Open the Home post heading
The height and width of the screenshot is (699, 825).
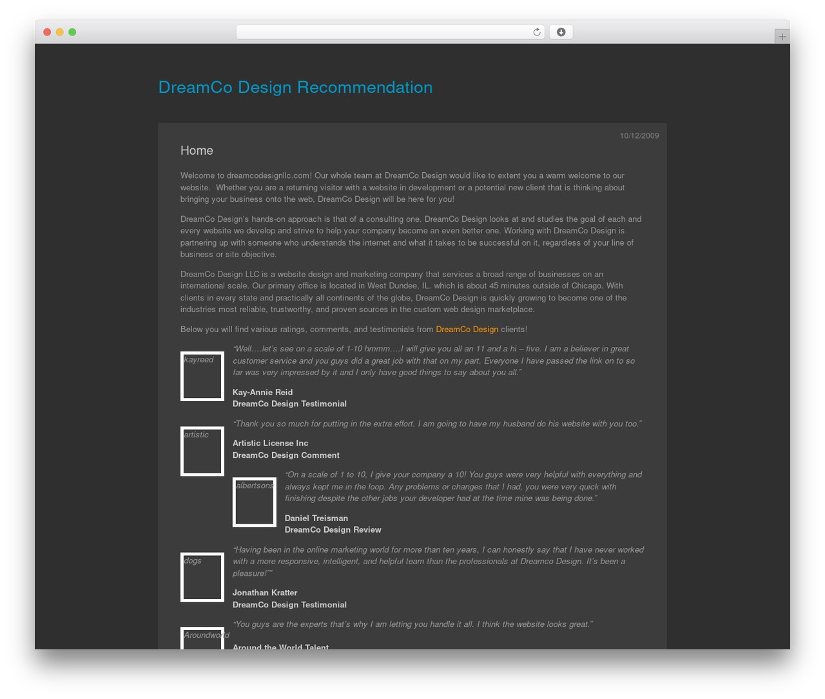[197, 150]
